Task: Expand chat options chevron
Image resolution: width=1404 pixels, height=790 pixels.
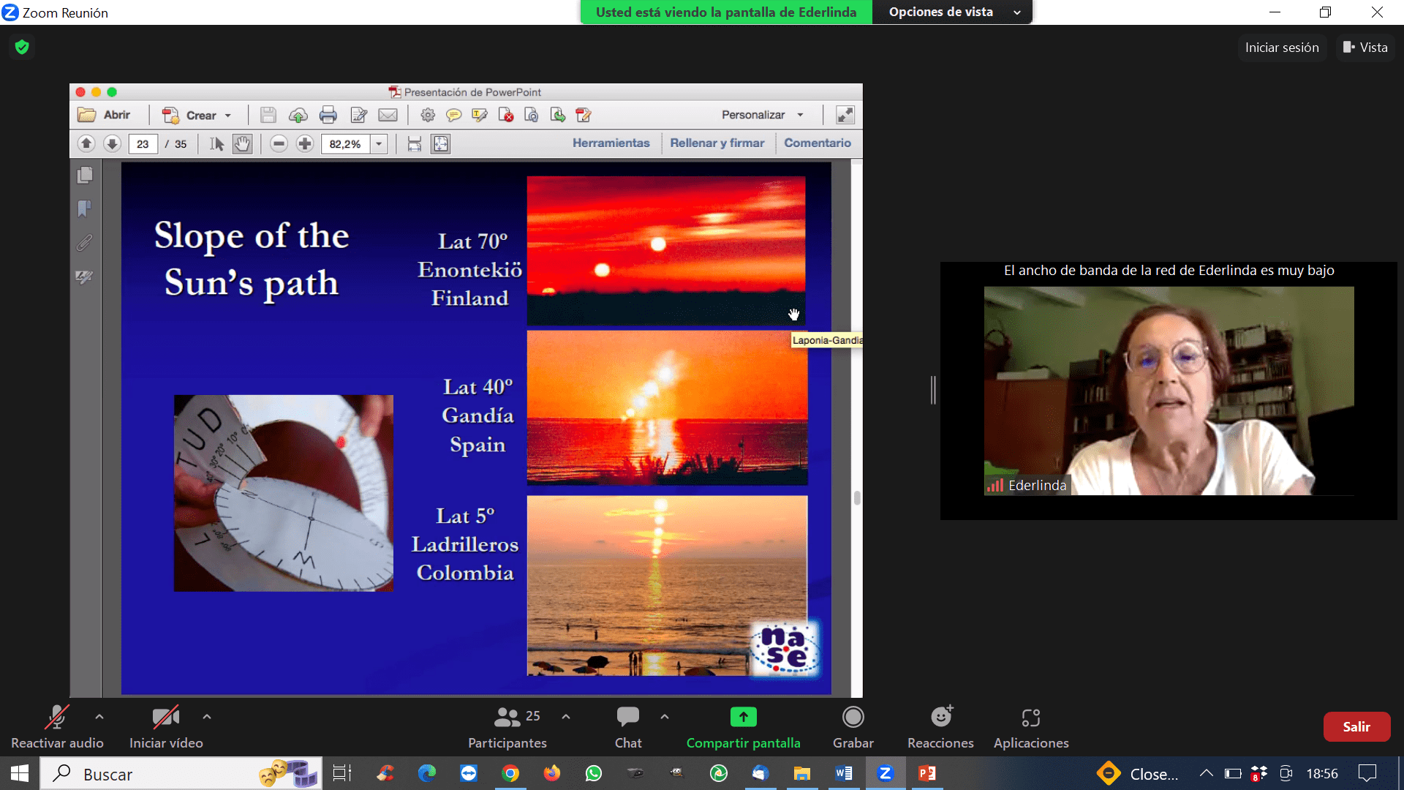Action: (665, 717)
